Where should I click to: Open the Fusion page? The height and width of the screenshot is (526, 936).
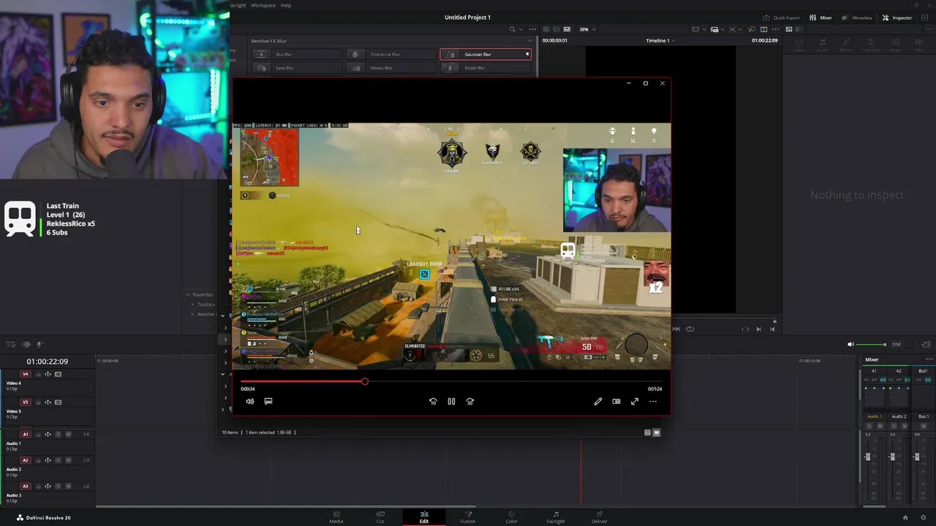(x=468, y=517)
